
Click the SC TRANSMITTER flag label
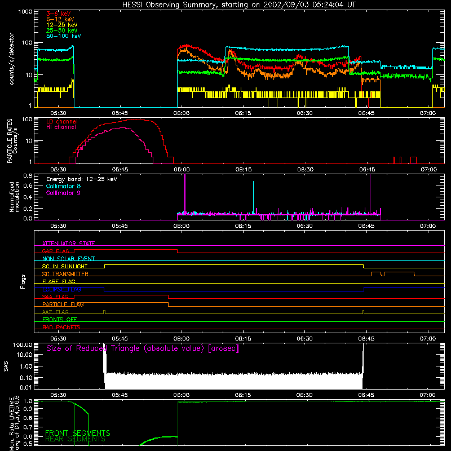65,273
